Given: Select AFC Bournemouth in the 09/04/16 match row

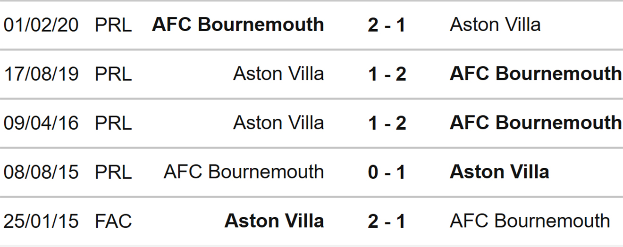Looking at the screenshot, I should pyautogui.click(x=536, y=123).
